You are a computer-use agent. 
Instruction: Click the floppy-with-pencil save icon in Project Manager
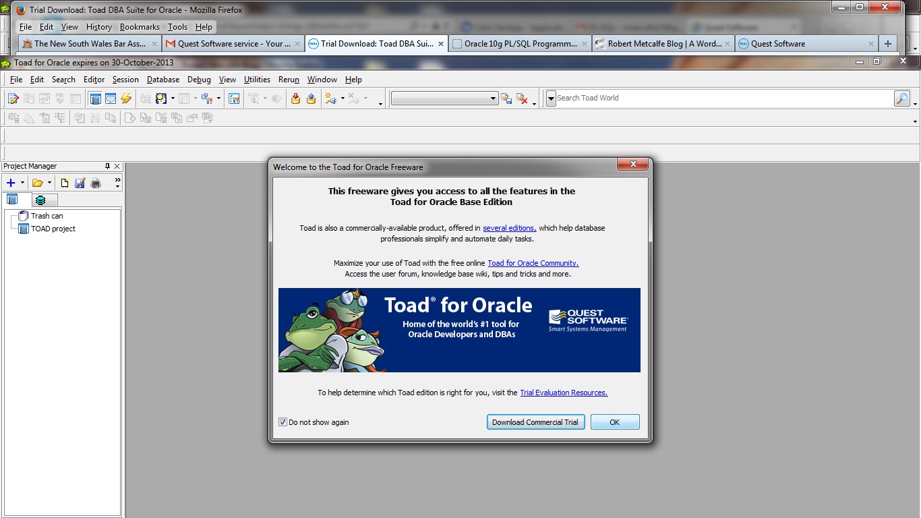coord(80,183)
